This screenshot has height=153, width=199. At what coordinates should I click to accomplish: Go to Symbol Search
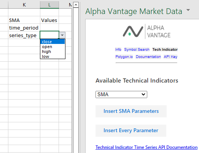pyautogui.click(x=137, y=50)
